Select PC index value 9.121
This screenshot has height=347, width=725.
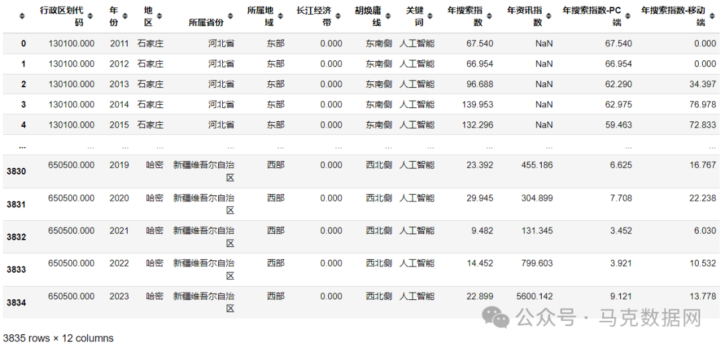621,296
